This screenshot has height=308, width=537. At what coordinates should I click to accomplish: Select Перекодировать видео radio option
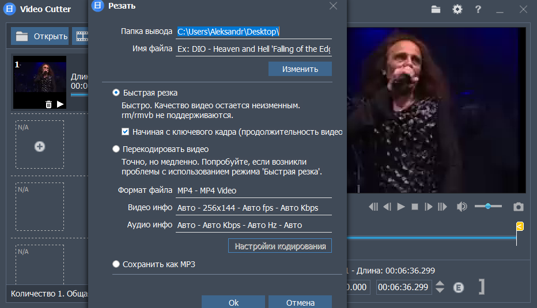click(x=116, y=149)
